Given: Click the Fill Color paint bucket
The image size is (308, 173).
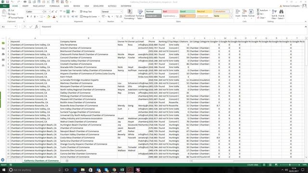Looking at the screenshot, I should (x=49, y=17).
